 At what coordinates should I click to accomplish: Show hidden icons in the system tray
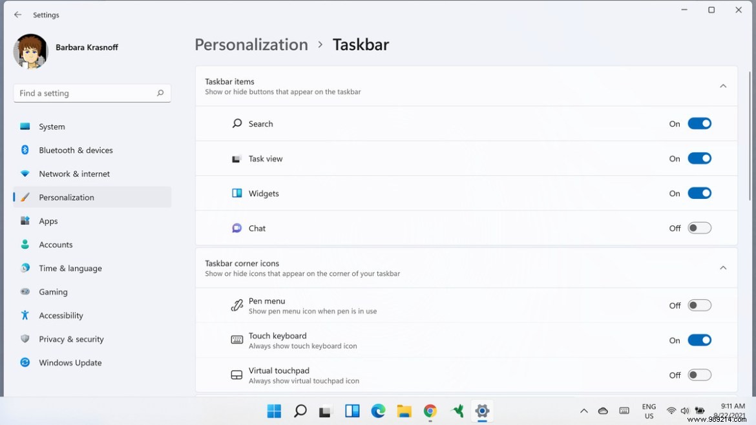tap(583, 411)
